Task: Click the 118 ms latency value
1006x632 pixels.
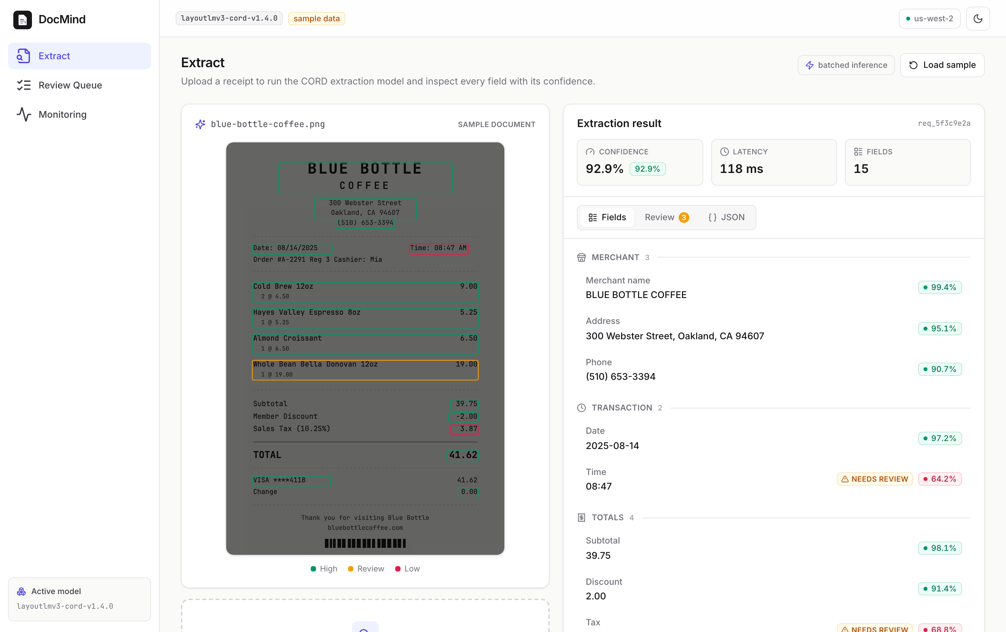Action: (x=741, y=169)
